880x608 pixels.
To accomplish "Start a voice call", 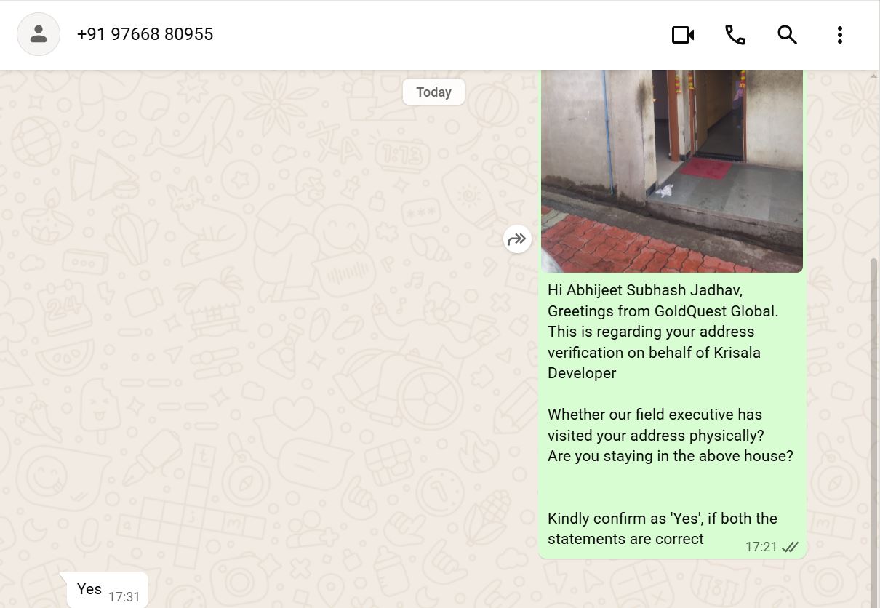I will pyautogui.click(x=735, y=35).
